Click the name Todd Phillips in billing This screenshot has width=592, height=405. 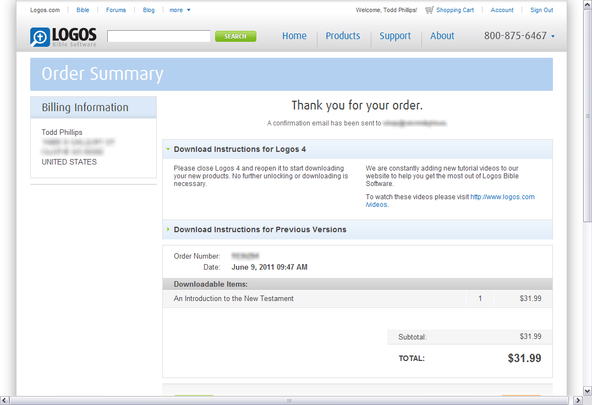pyautogui.click(x=62, y=133)
